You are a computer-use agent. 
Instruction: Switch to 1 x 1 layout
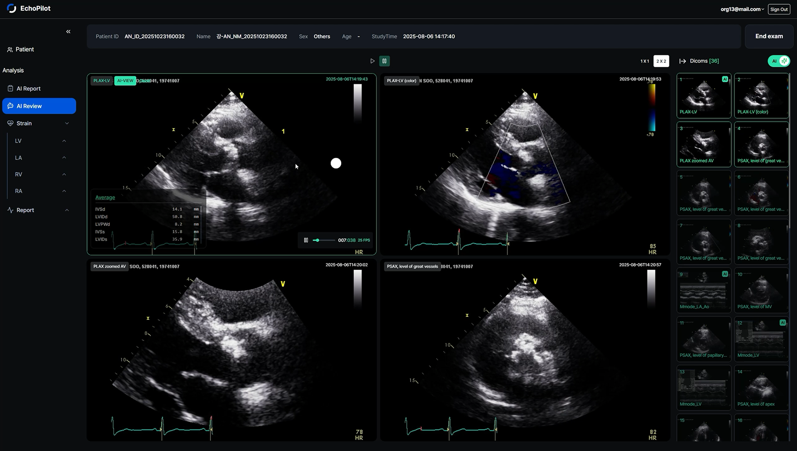tap(645, 61)
